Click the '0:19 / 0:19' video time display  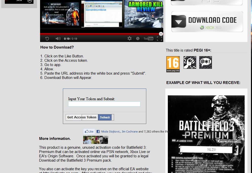pos(70,39)
